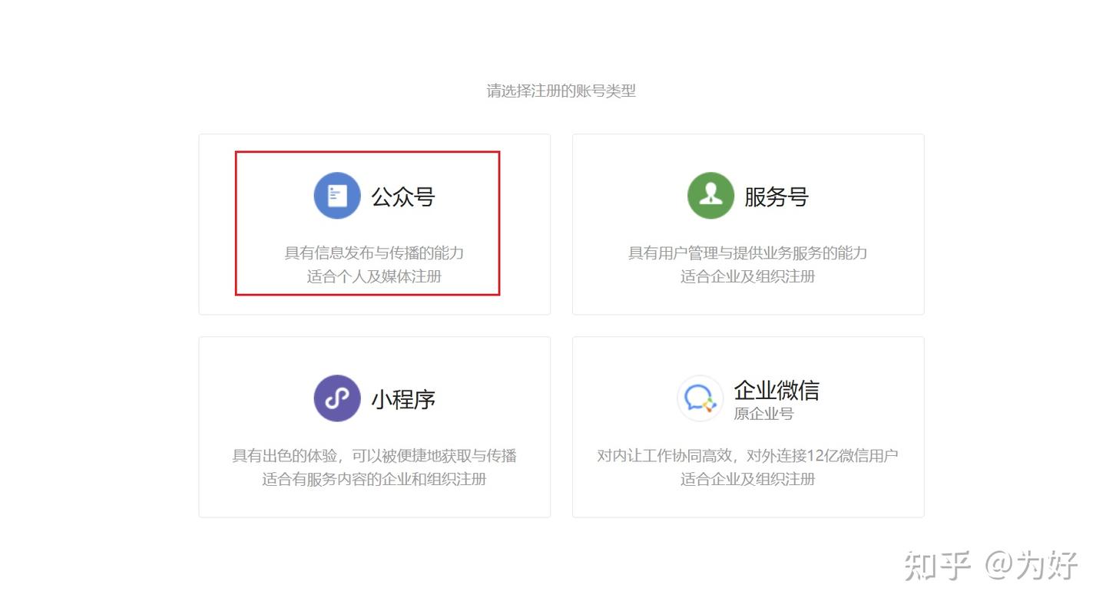The image size is (1106, 611).
Task: Click the text 具有用户管理与提供业务服务的能力
Action: [x=747, y=253]
